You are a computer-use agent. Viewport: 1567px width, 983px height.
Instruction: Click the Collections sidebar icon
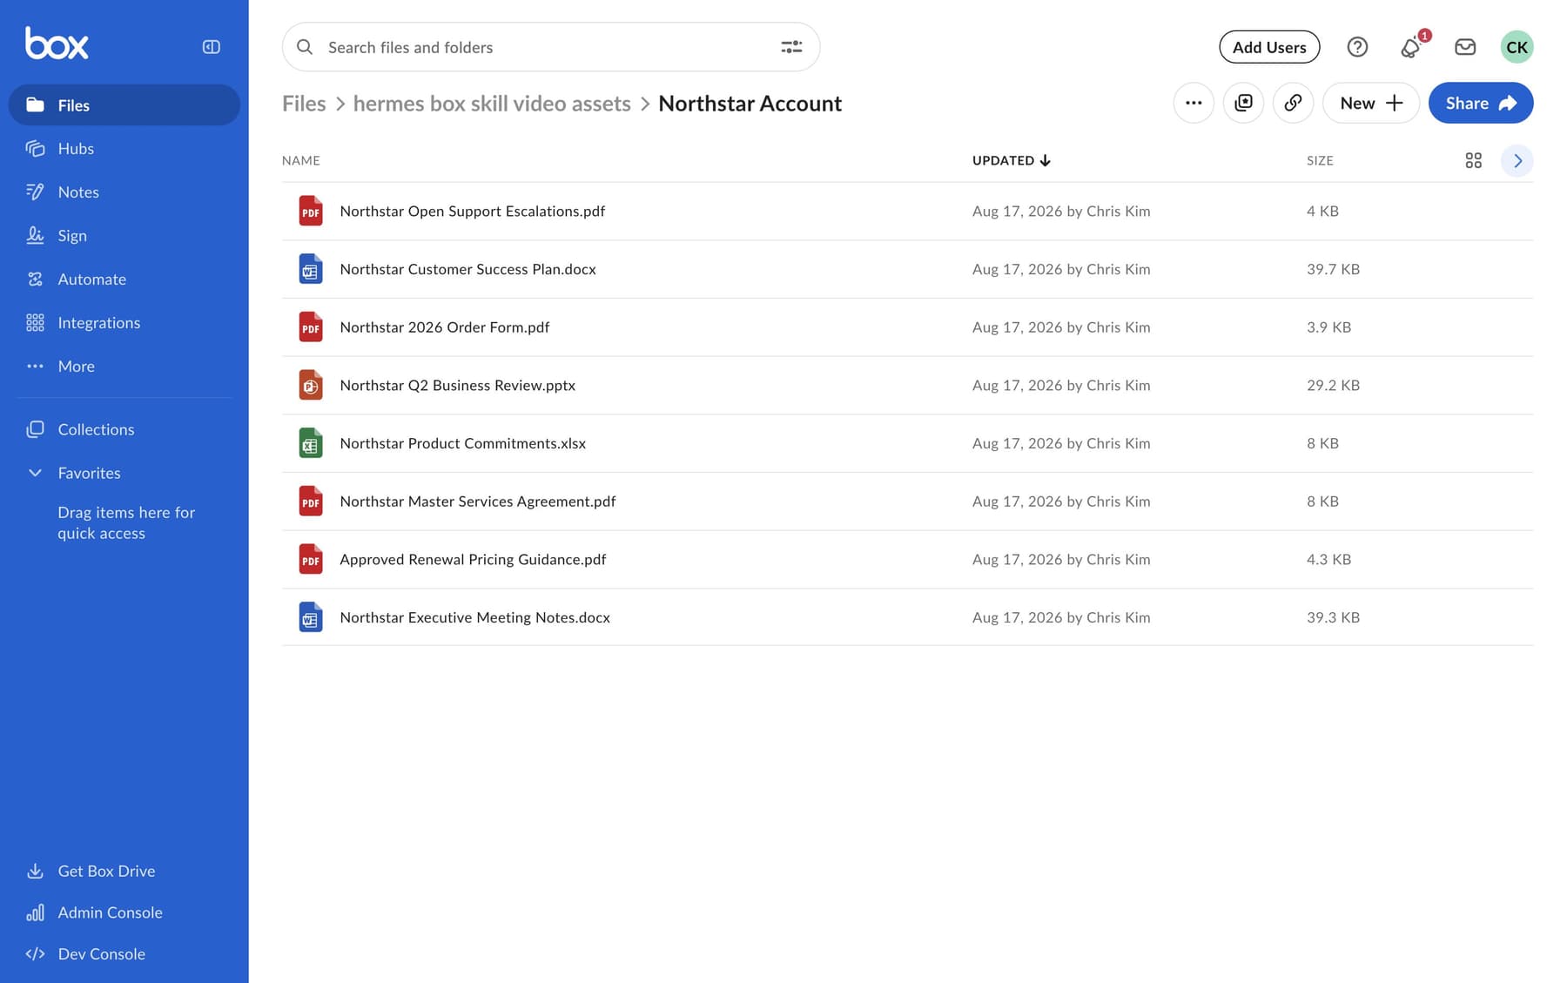click(x=35, y=429)
